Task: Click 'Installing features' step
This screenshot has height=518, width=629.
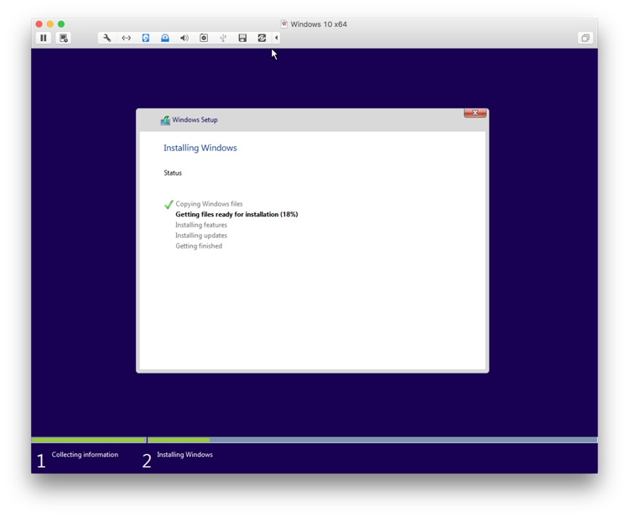Action: point(201,225)
